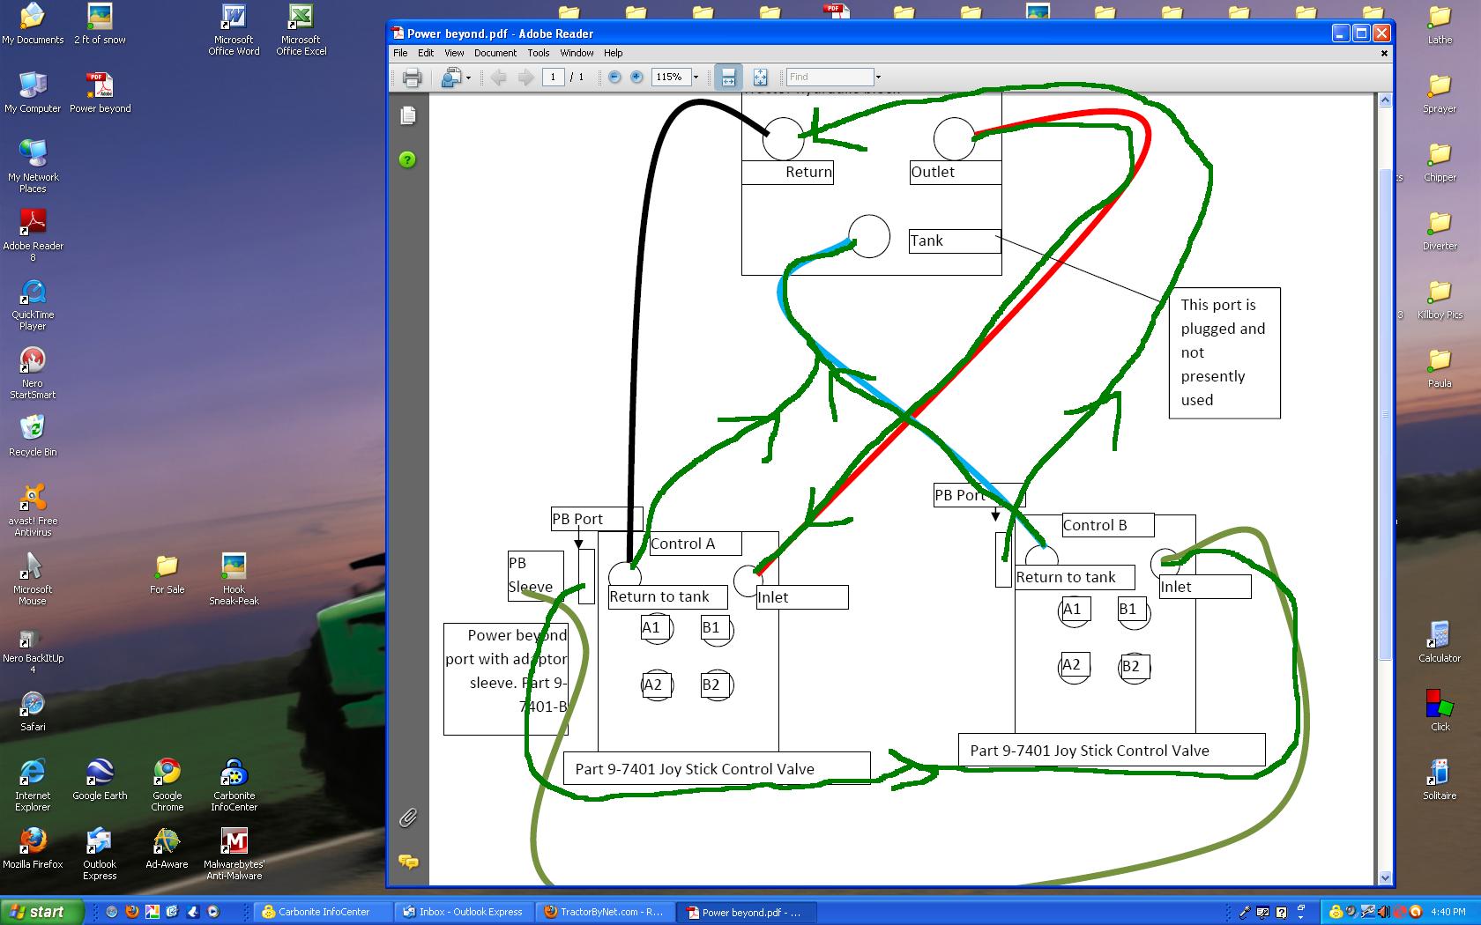Open the Tools menu
The height and width of the screenshot is (925, 1481).
pyautogui.click(x=538, y=53)
